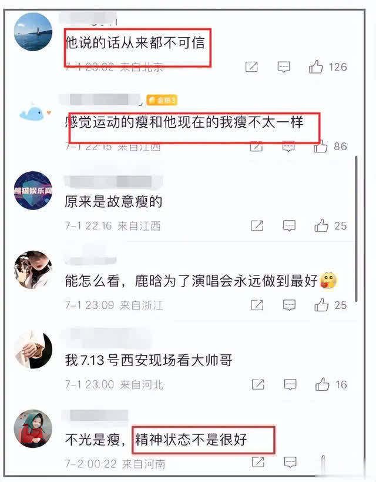Open the blue whale avatar profile
Screen dimensions: 376x482
[x=33, y=113]
